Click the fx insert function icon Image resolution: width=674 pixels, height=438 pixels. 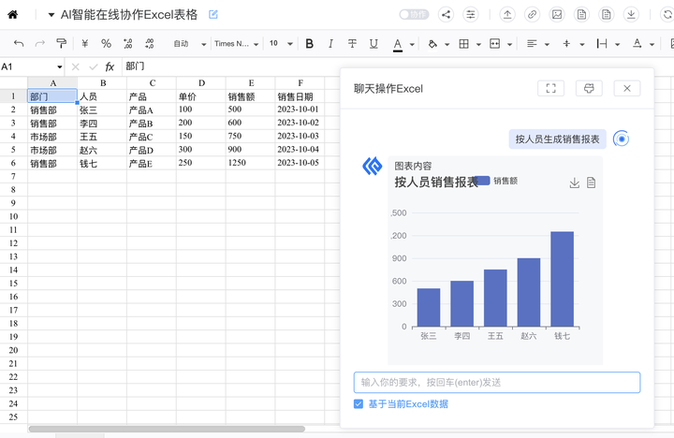pyautogui.click(x=110, y=66)
